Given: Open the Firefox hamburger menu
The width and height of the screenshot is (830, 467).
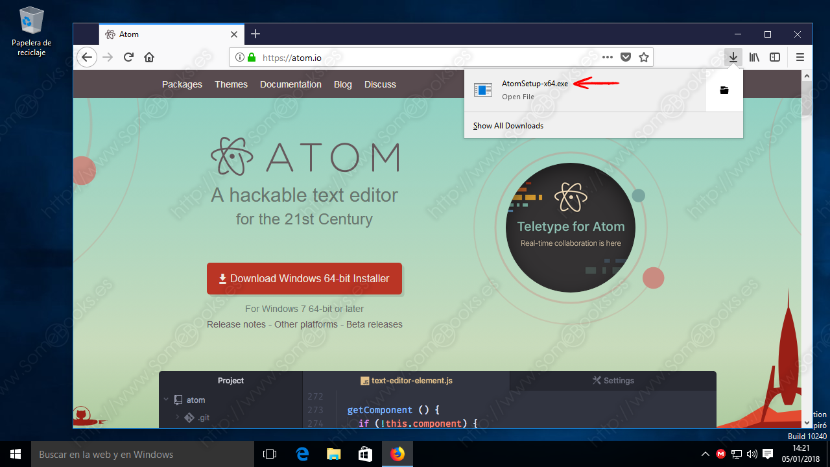Looking at the screenshot, I should (800, 57).
